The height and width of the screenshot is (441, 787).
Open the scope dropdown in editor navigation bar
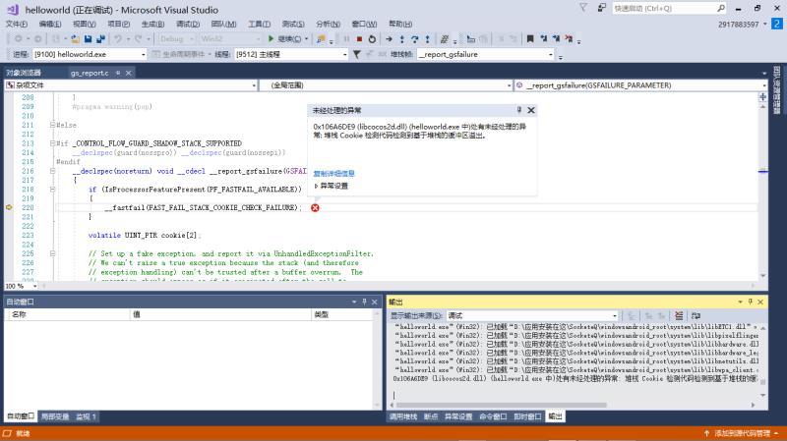point(386,85)
